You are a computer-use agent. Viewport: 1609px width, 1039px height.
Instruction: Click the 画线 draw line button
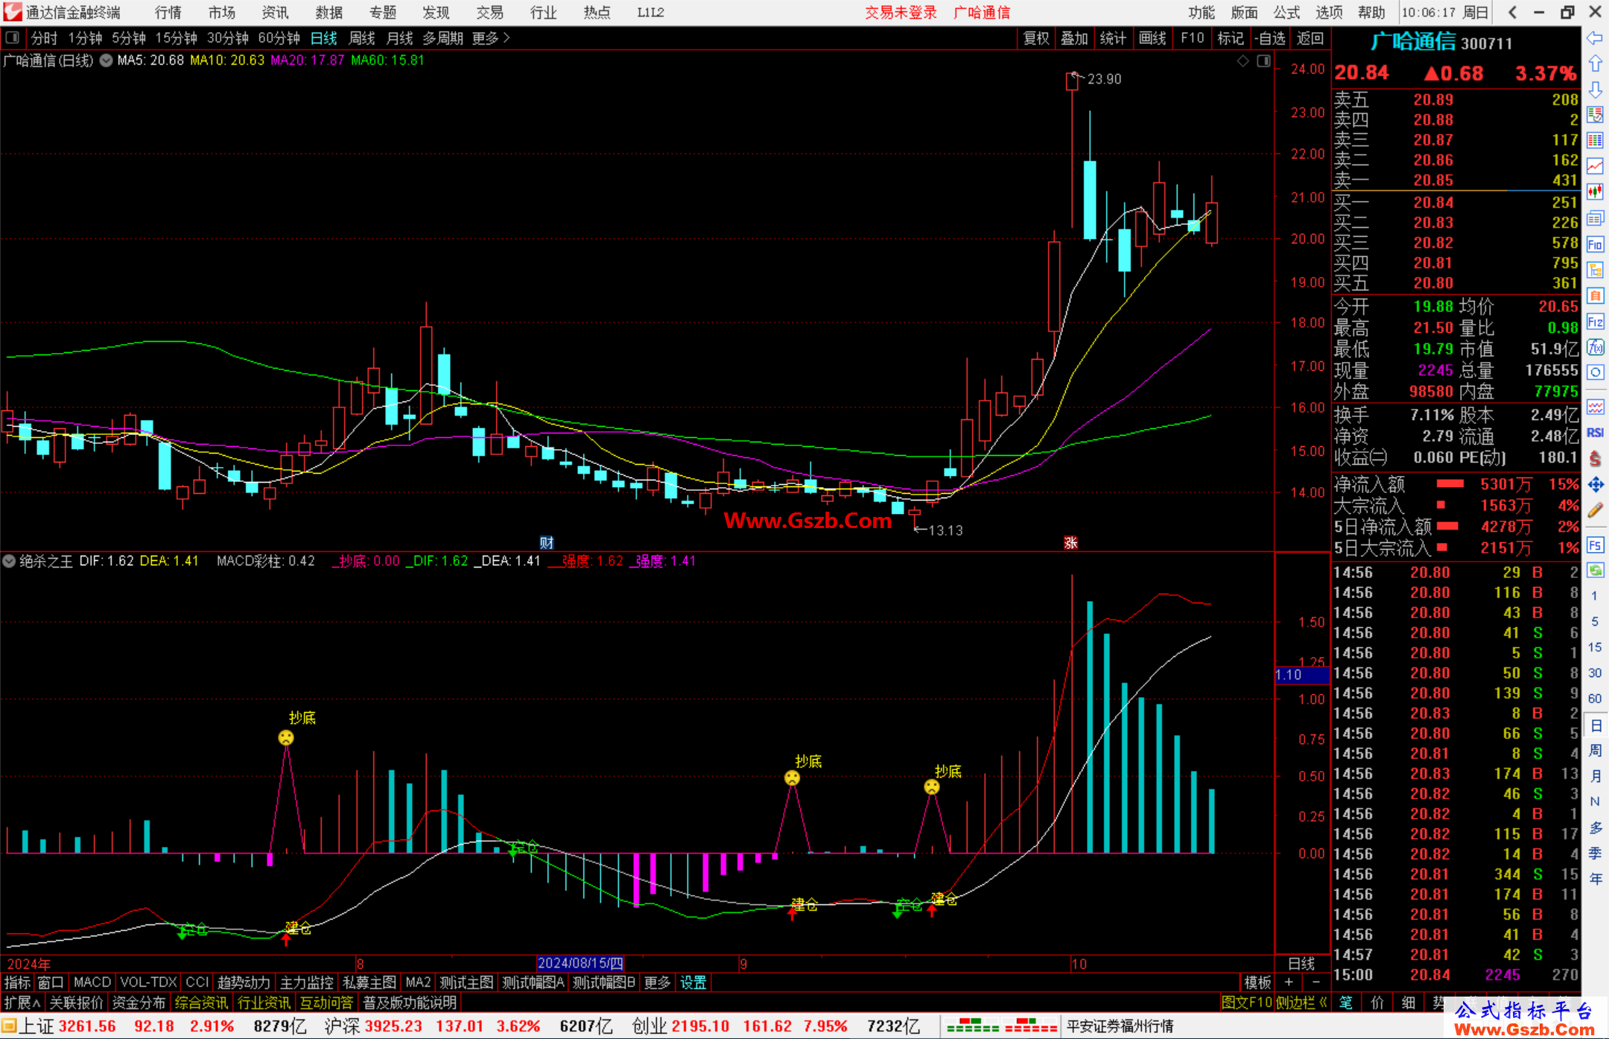1152,38
